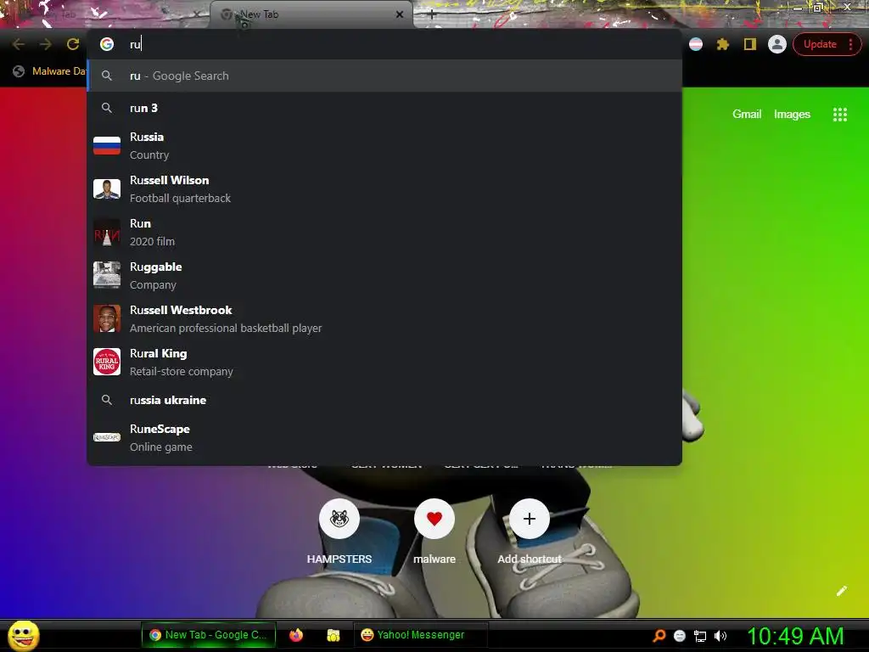The width and height of the screenshot is (869, 652).
Task: Click the New Tab - Google Chrome taskbar item
Action: [209, 635]
